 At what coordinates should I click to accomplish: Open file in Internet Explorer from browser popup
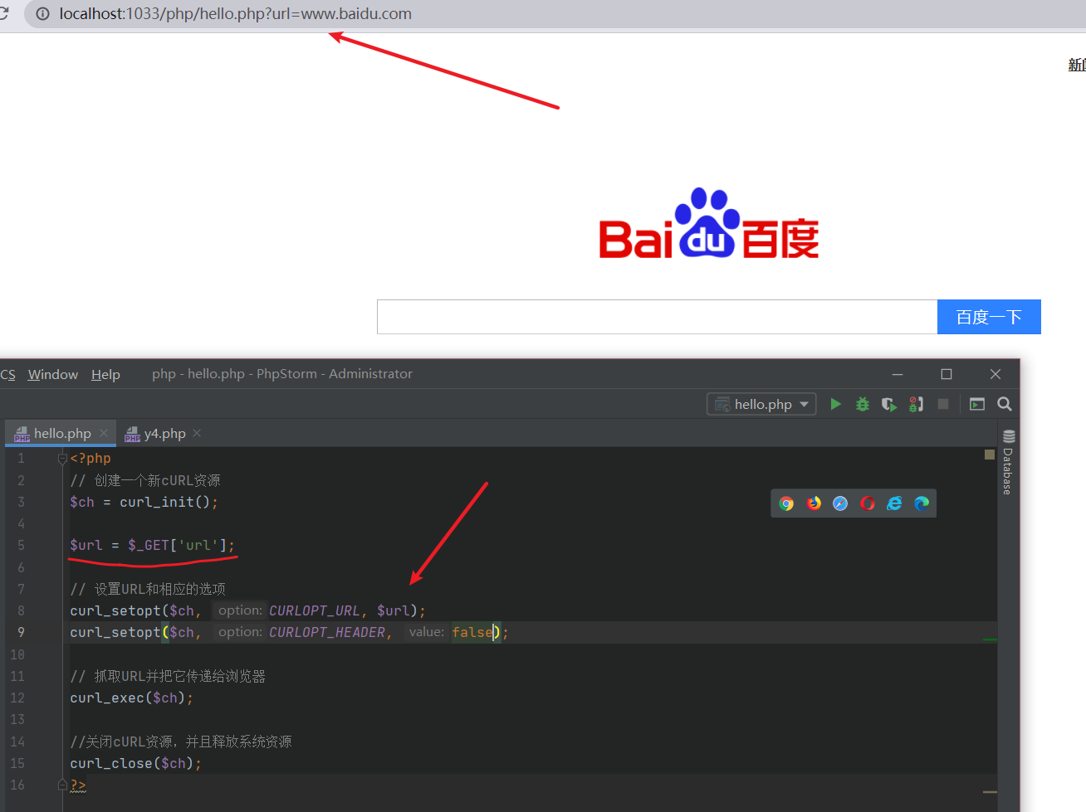click(894, 503)
